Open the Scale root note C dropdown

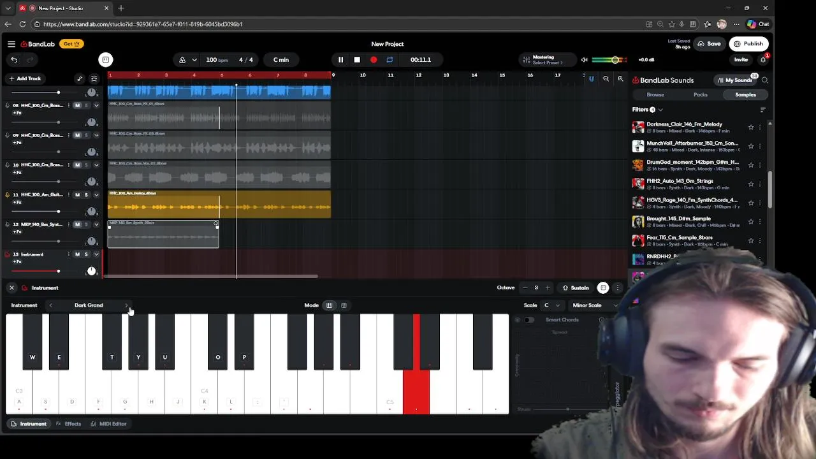click(552, 305)
